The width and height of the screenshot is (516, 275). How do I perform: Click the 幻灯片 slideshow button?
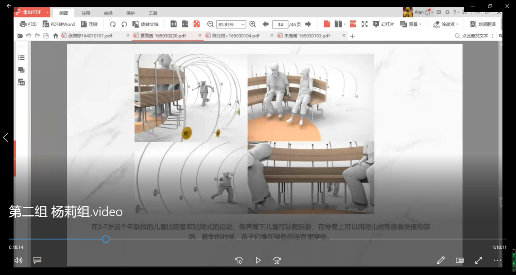tap(383, 24)
